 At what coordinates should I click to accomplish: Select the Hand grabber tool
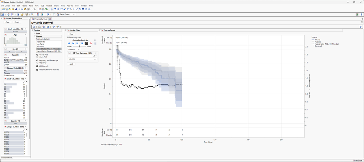click(61, 9)
